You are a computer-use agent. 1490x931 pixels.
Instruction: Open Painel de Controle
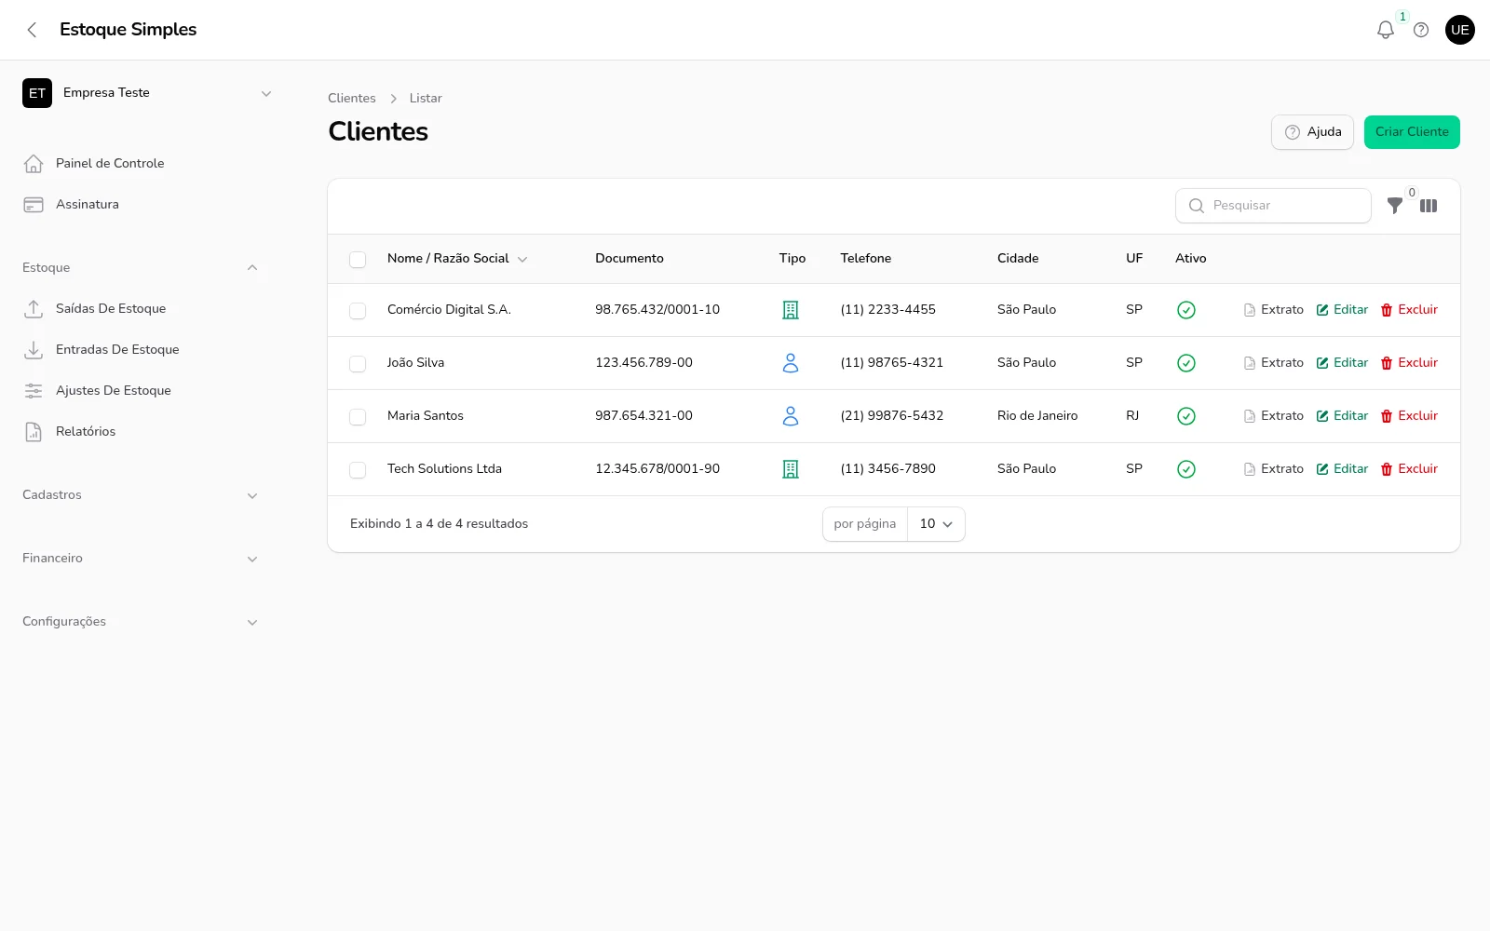point(142,164)
